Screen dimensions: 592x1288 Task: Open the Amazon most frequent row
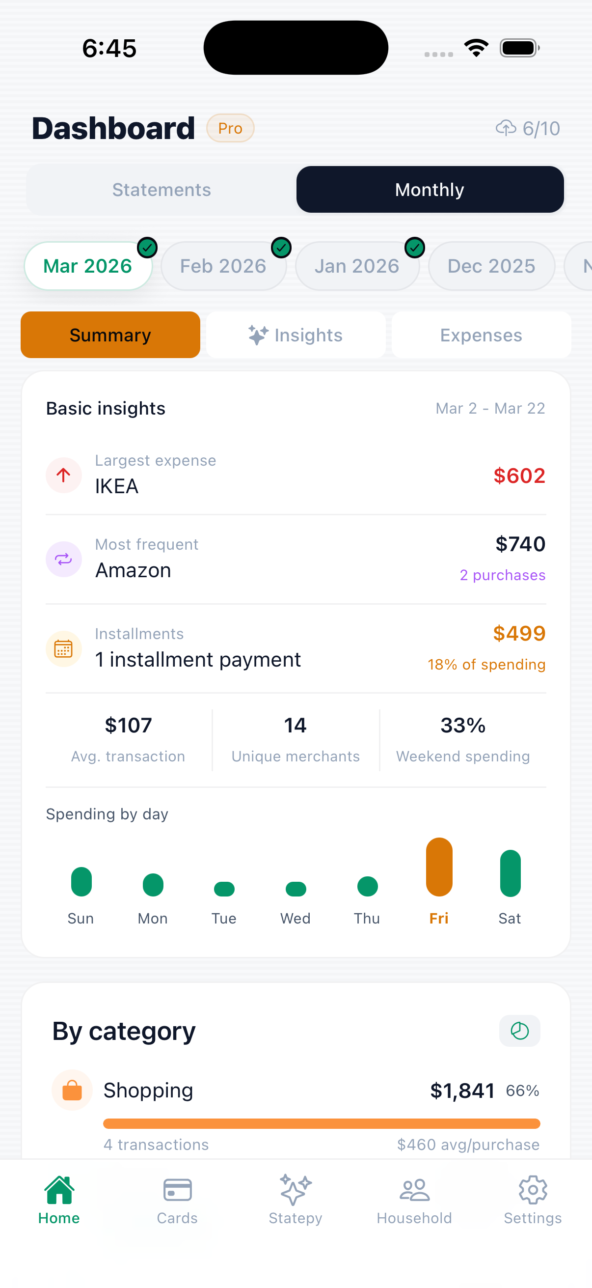296,559
